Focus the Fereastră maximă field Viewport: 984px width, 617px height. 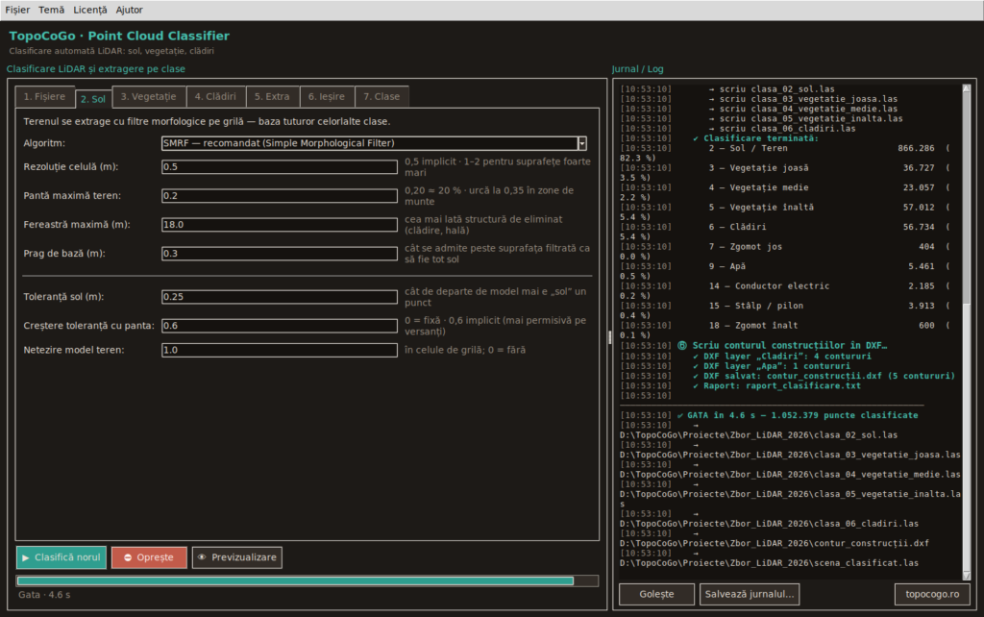click(x=280, y=225)
